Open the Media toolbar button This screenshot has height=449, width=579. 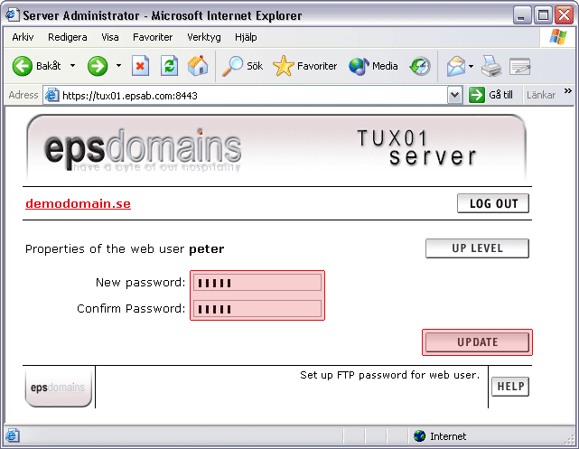[x=373, y=66]
